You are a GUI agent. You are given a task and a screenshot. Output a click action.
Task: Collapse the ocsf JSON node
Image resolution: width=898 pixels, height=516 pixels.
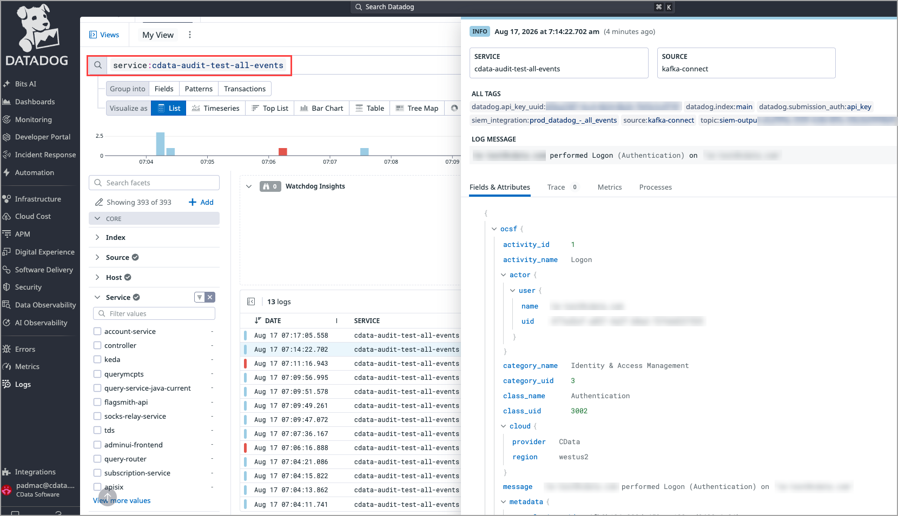point(494,229)
